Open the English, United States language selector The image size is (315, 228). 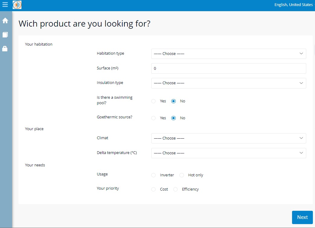tap(294, 5)
